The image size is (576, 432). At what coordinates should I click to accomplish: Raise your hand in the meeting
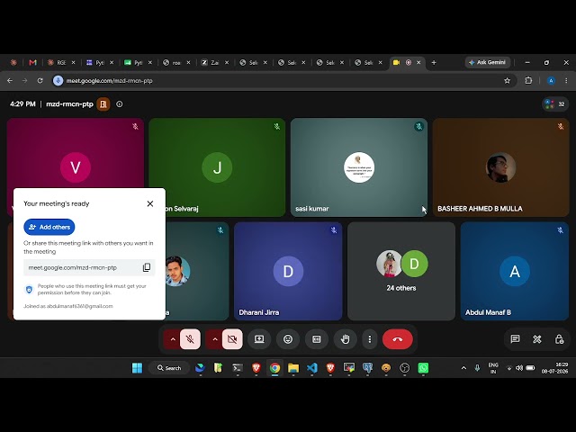pos(345,339)
